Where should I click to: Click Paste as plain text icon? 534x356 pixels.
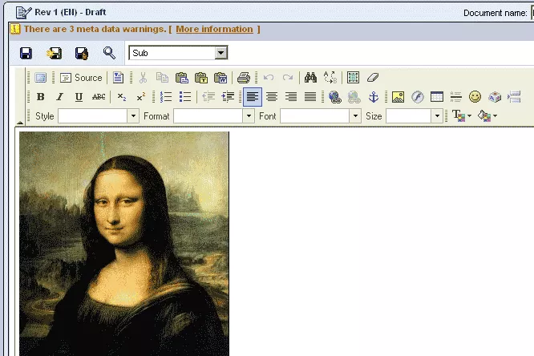pyautogui.click(x=201, y=78)
